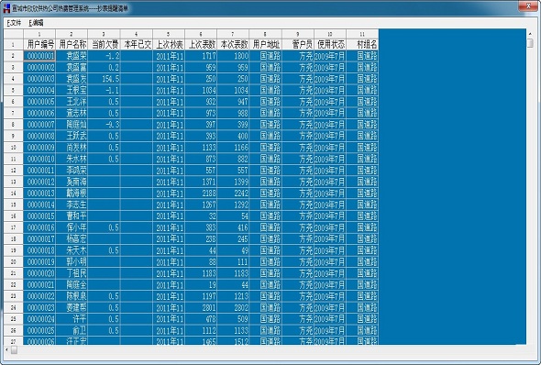Close the 抄表提醒清单 window
Screen dimensions: 541x365
click(528, 6)
